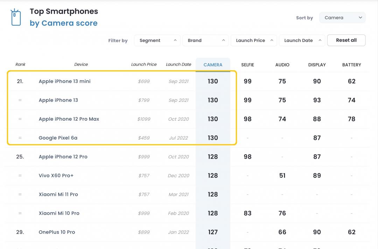Click the Google Pixel 6a link

58,138
